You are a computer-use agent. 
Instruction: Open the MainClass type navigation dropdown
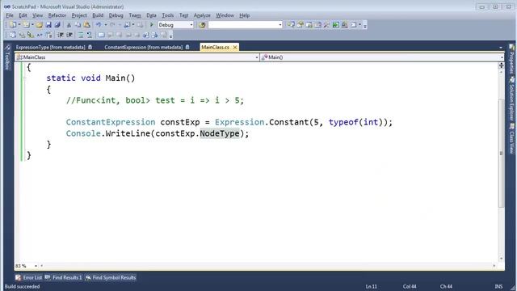pos(257,57)
